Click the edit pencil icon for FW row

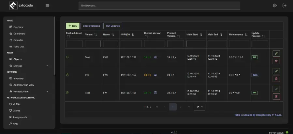point(276,89)
